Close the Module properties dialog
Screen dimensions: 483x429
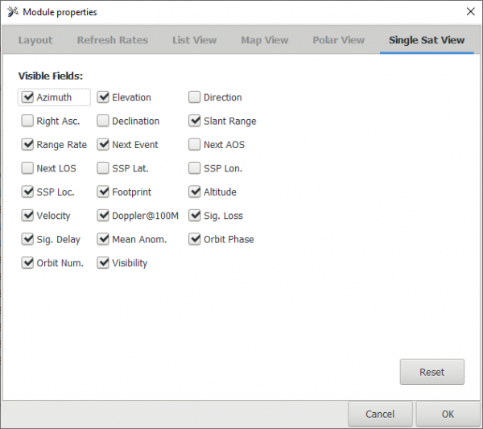[x=470, y=11]
